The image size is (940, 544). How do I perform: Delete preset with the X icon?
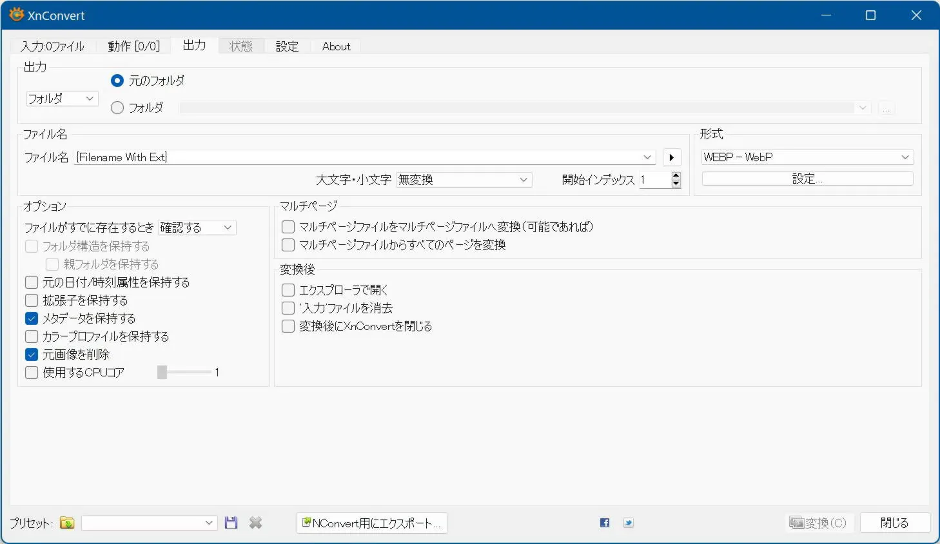[x=256, y=523]
